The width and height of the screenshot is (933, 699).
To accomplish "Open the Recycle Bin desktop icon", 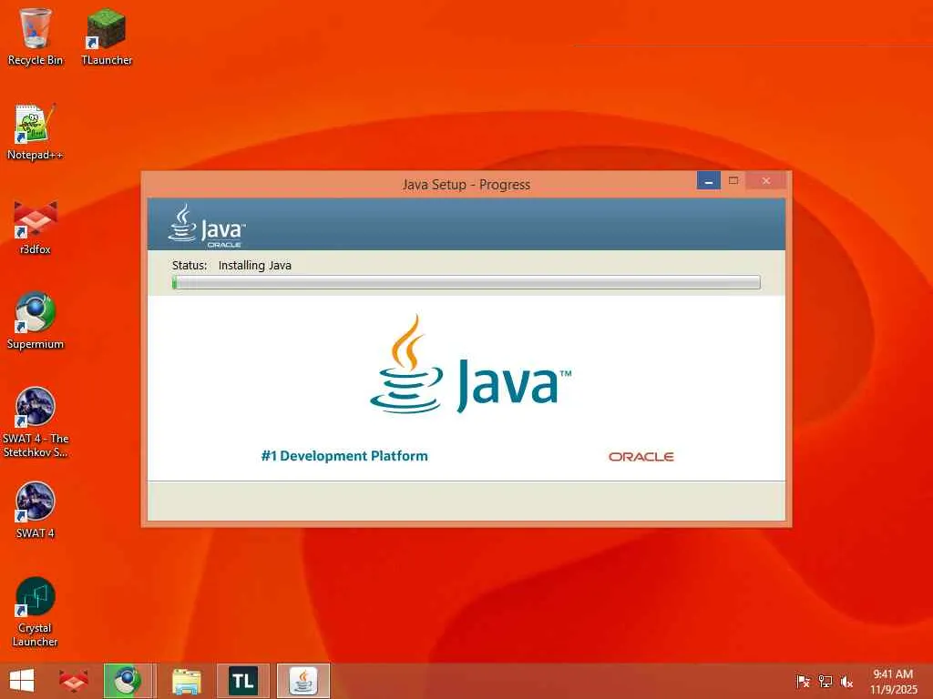I will pyautogui.click(x=36, y=36).
